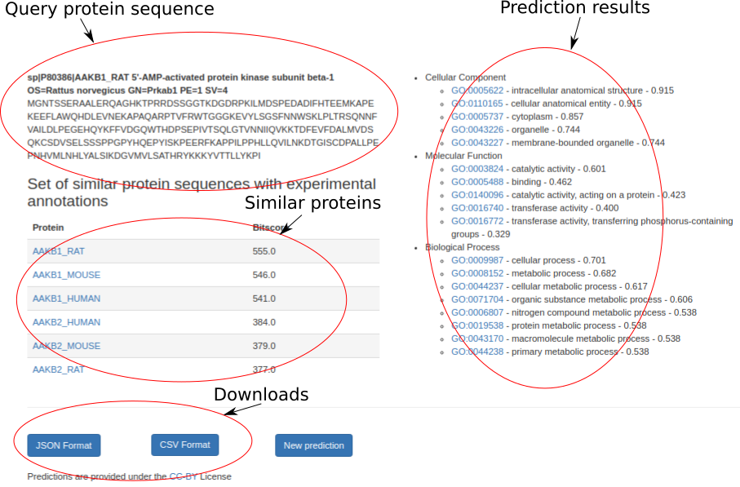Select the AAKB1_HUMAN protein link
The height and width of the screenshot is (487, 740).
click(66, 299)
